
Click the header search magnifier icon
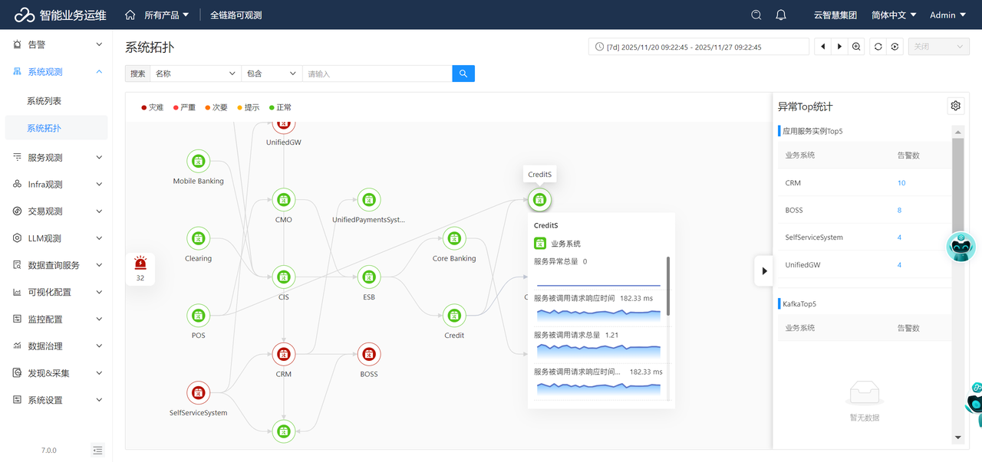coord(756,15)
